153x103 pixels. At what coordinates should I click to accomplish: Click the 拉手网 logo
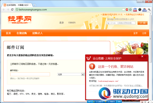point(20,20)
